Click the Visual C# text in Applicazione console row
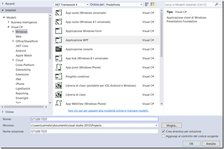 [148, 49]
